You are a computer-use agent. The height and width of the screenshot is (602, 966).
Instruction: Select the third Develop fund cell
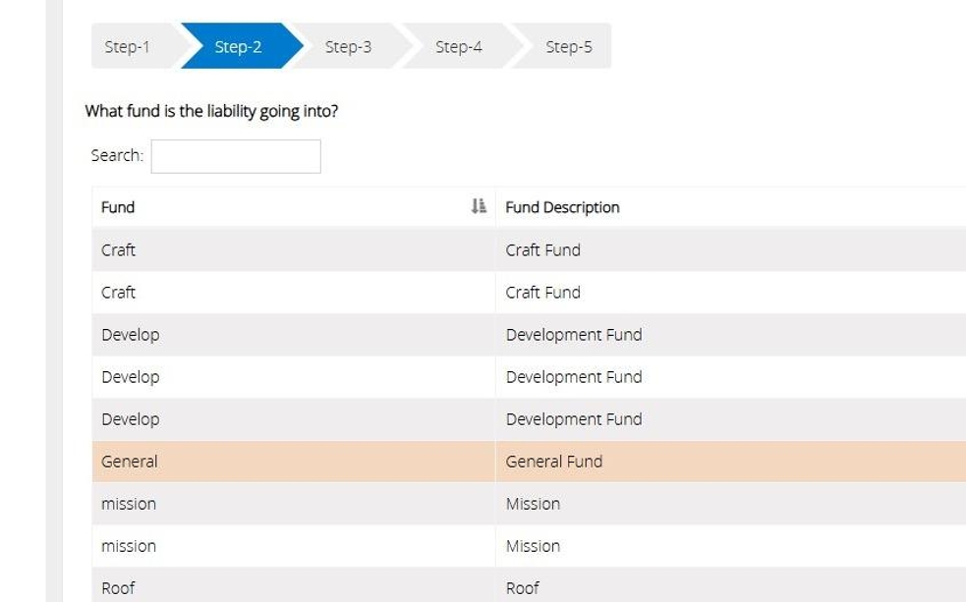click(130, 418)
